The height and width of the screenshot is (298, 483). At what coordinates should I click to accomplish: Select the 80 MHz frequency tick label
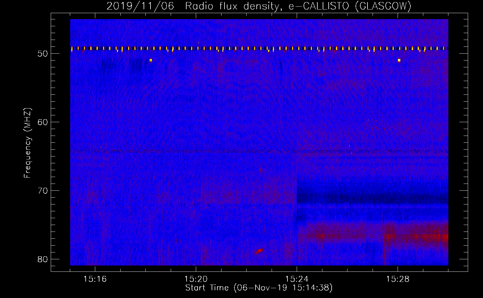click(43, 259)
